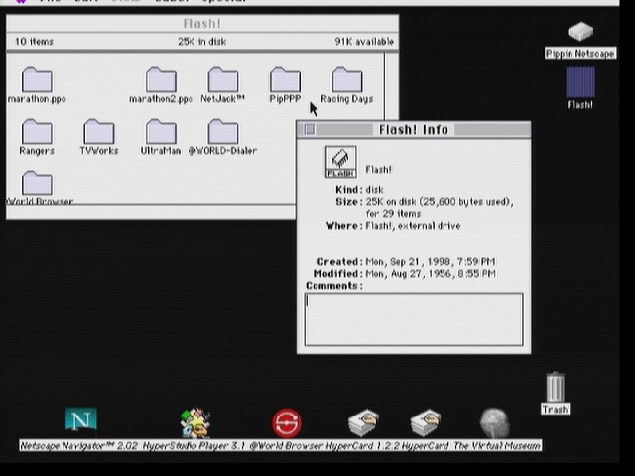The image size is (635, 476).
Task: Click in the Comments text box
Action: pyautogui.click(x=414, y=319)
